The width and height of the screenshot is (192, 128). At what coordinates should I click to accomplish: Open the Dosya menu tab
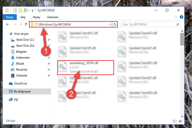(10, 17)
